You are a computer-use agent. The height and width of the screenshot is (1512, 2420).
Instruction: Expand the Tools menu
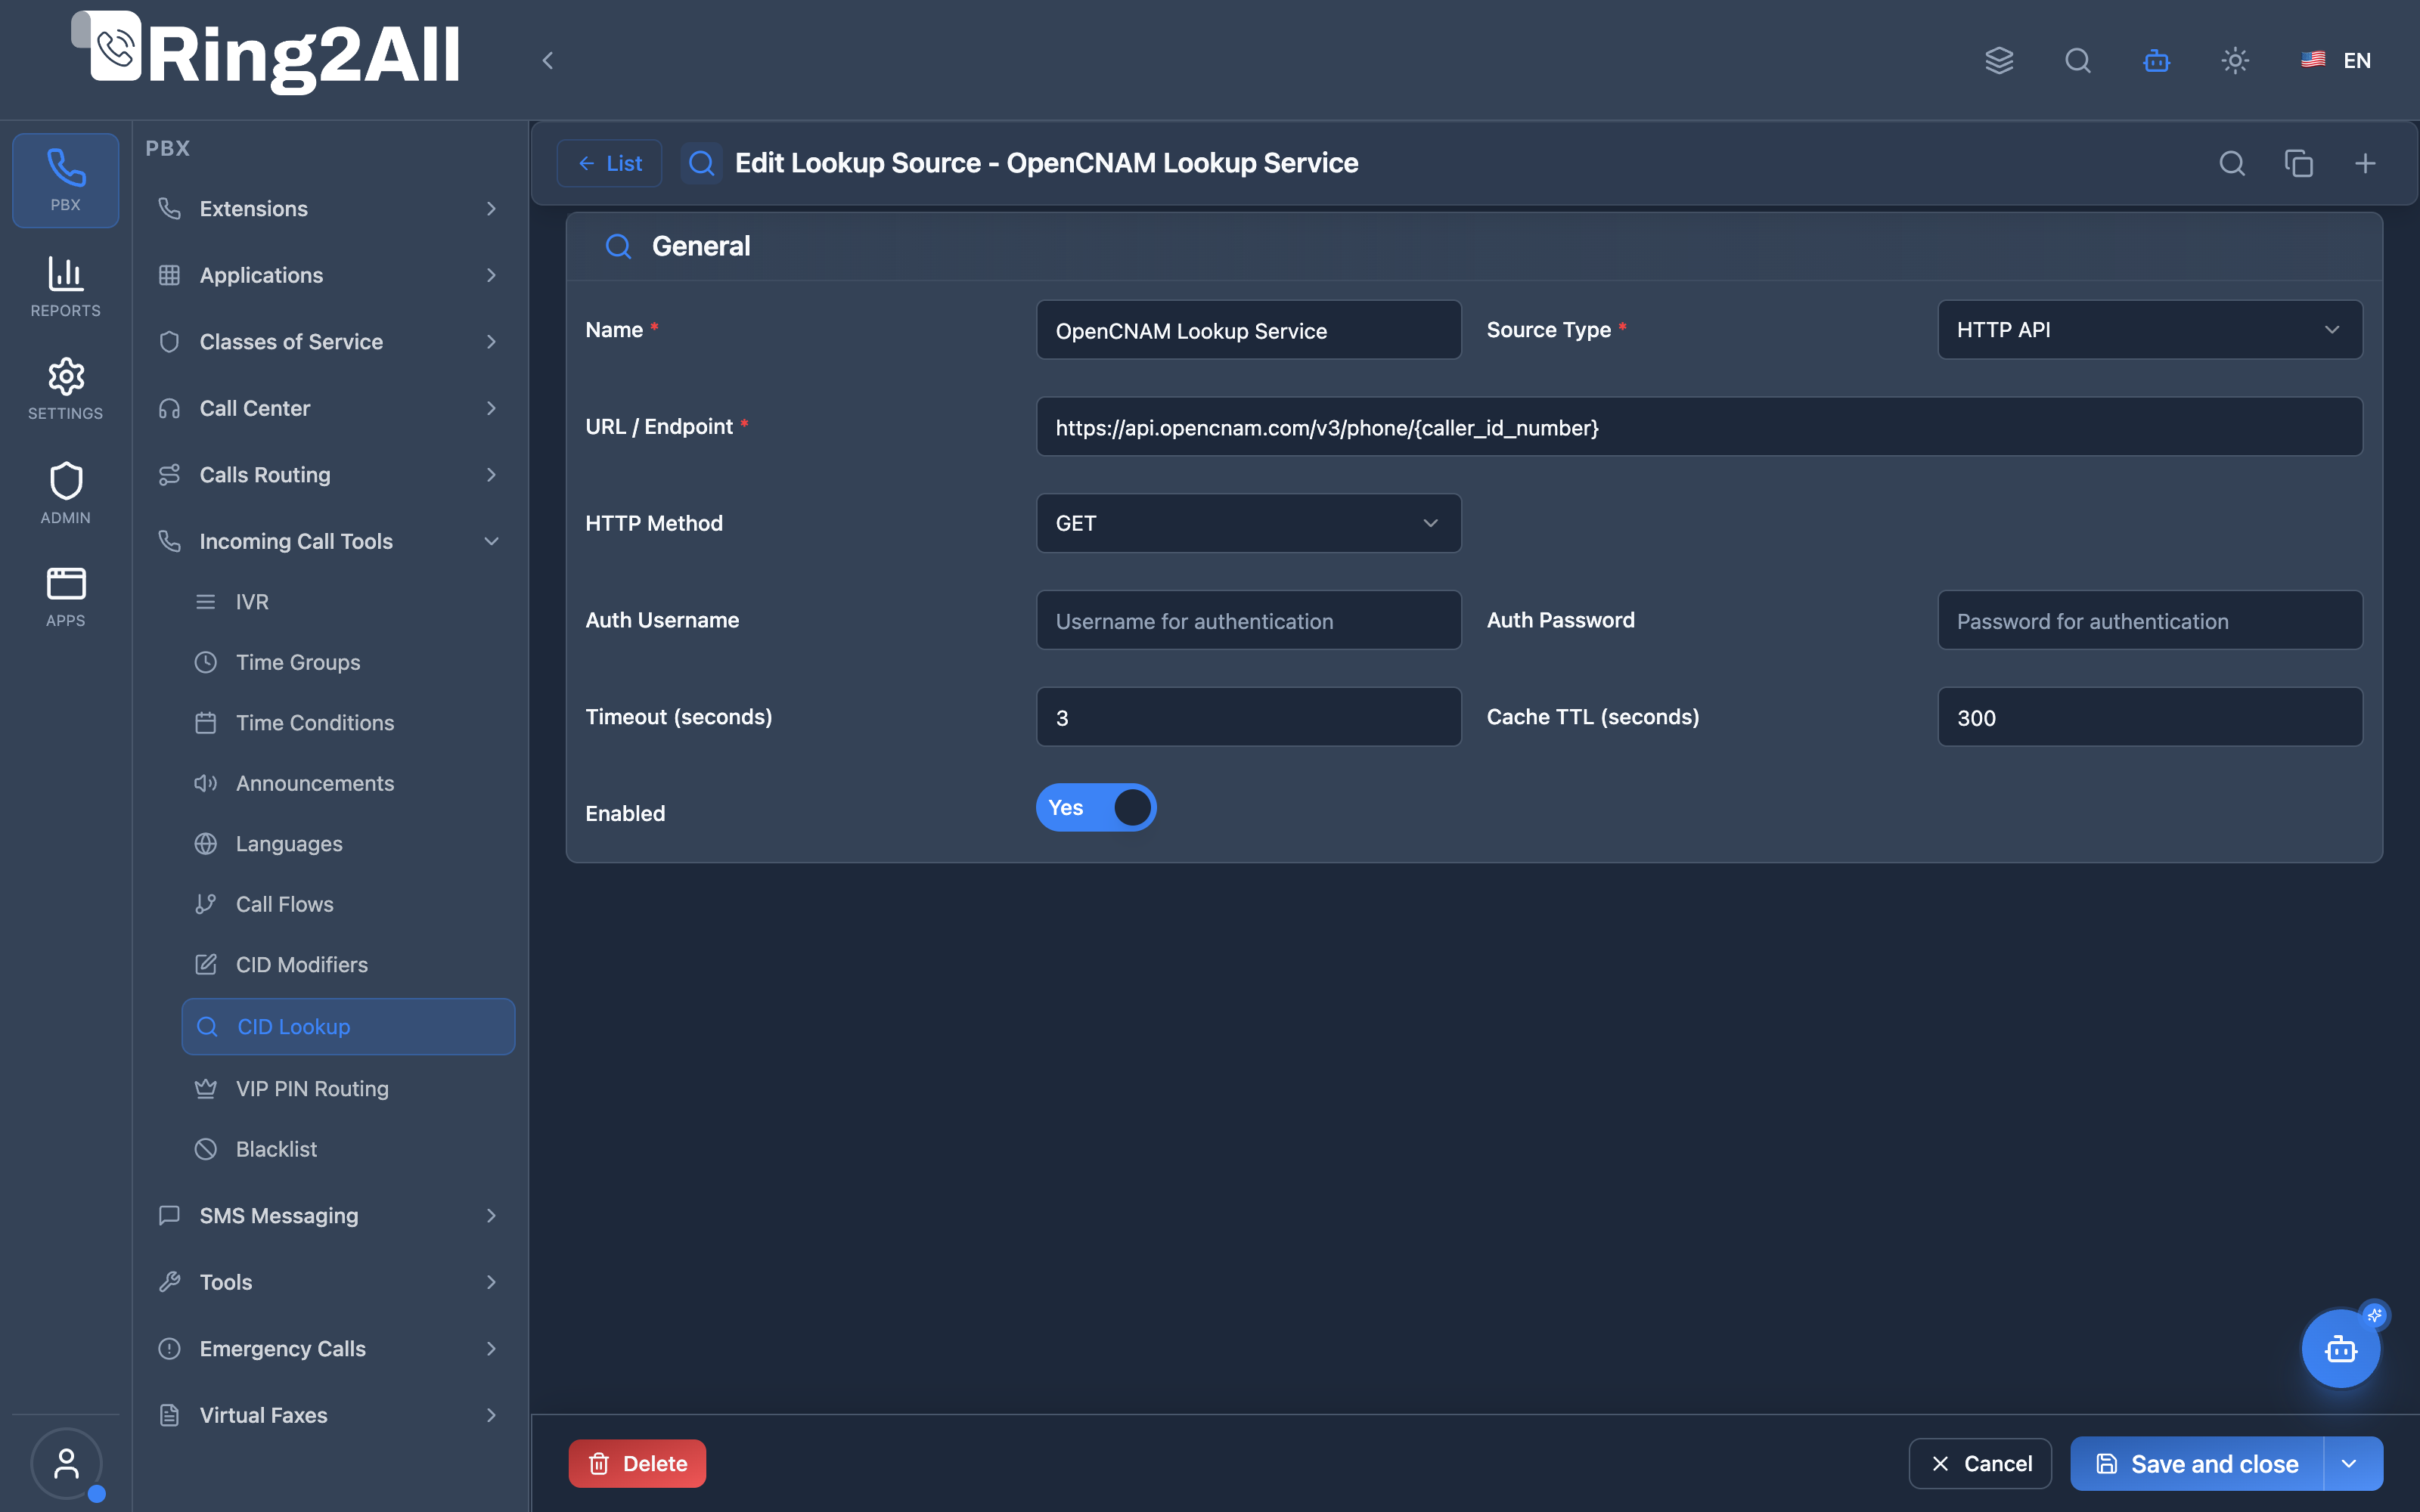pyautogui.click(x=328, y=1282)
